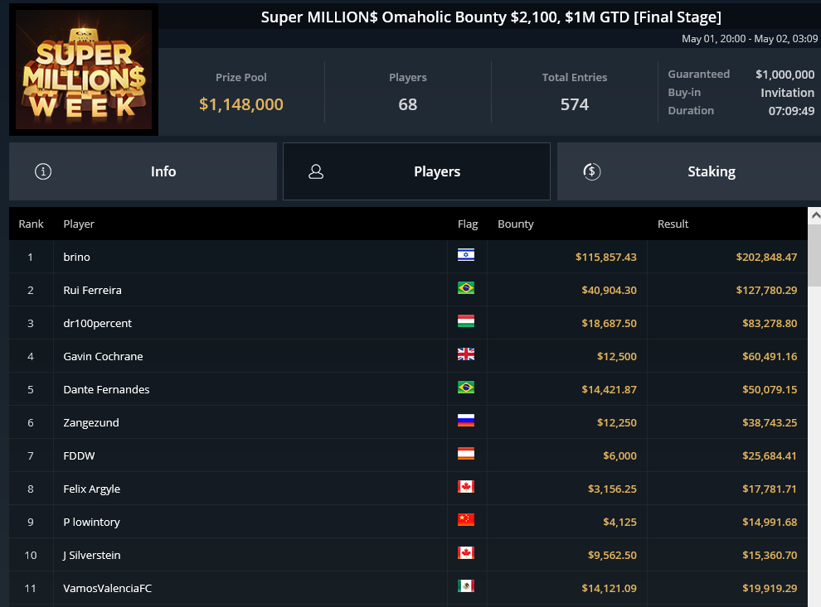The height and width of the screenshot is (607, 821).
Task: Select player FDDW
Action: tap(79, 456)
